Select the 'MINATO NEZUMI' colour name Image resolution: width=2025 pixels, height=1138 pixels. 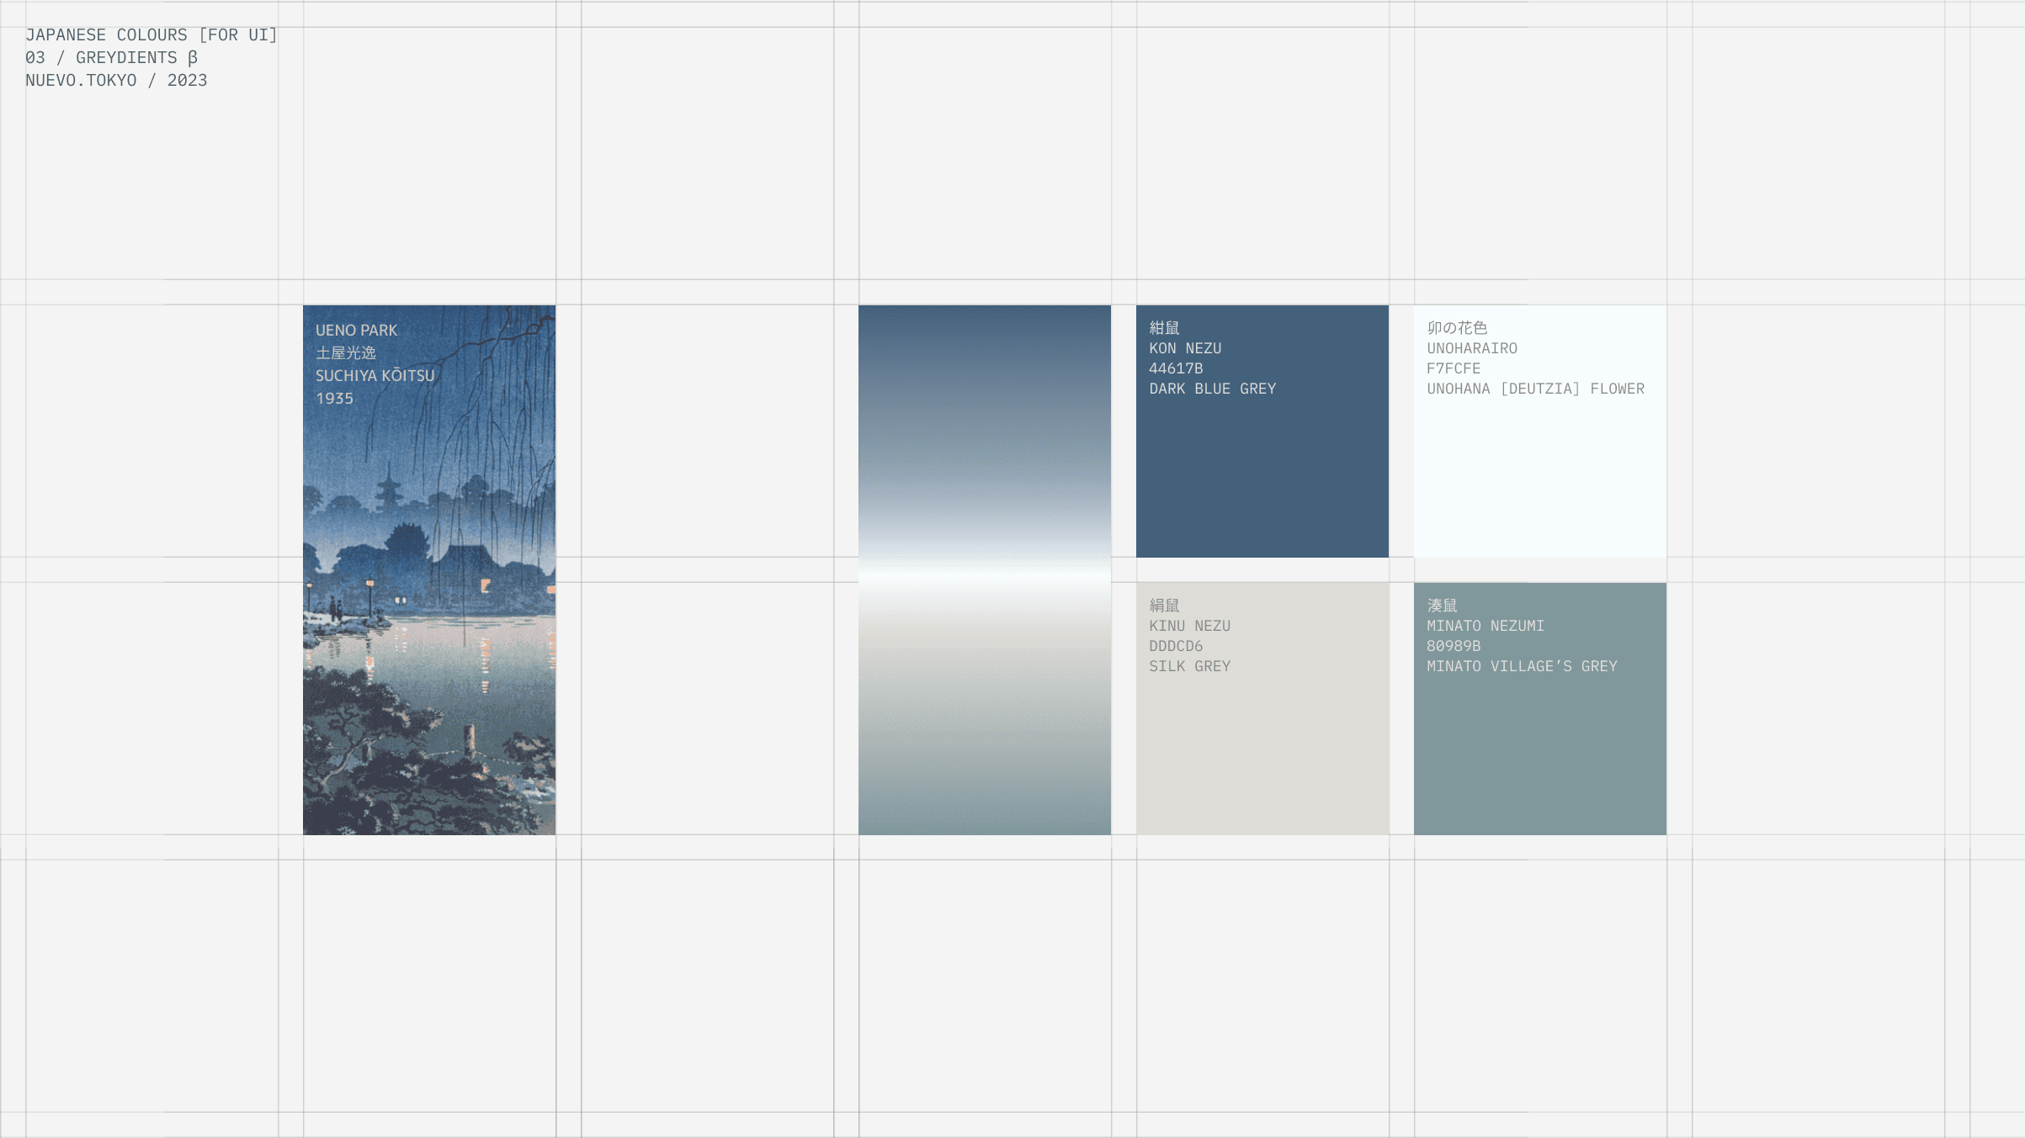tap(1486, 625)
